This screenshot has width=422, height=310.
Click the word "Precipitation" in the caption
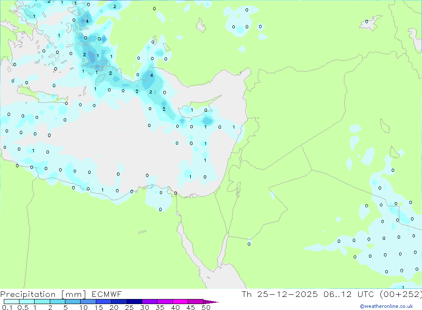28,294
